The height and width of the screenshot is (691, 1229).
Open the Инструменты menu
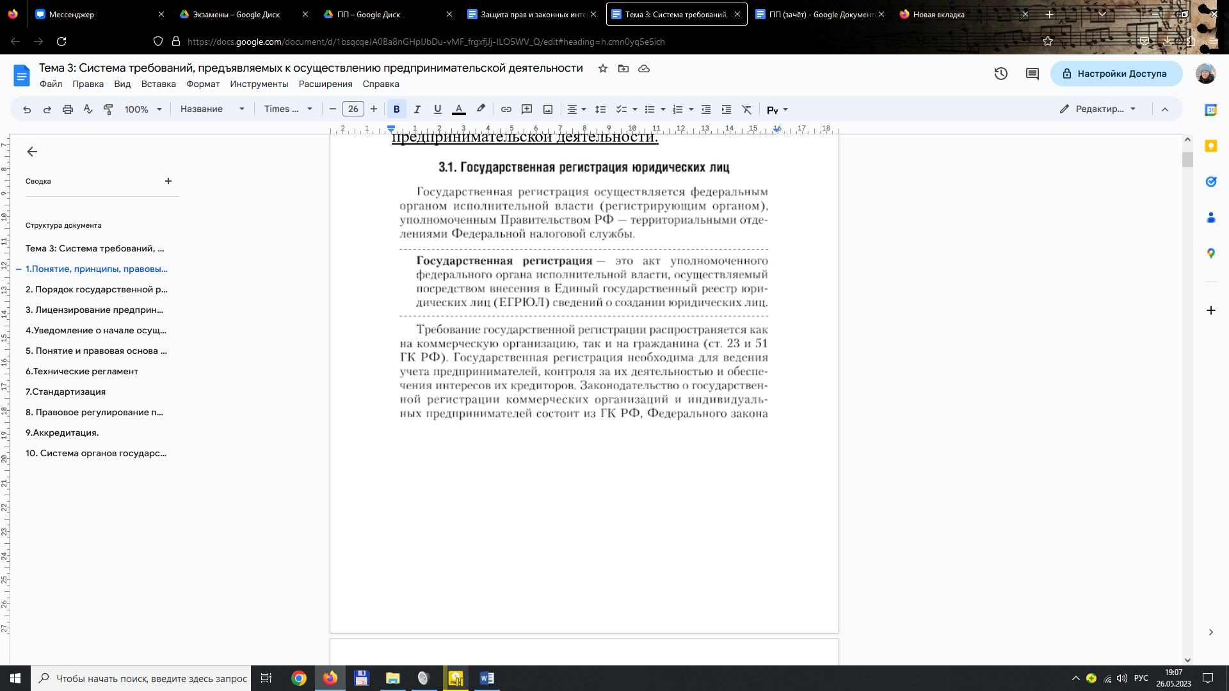(259, 84)
